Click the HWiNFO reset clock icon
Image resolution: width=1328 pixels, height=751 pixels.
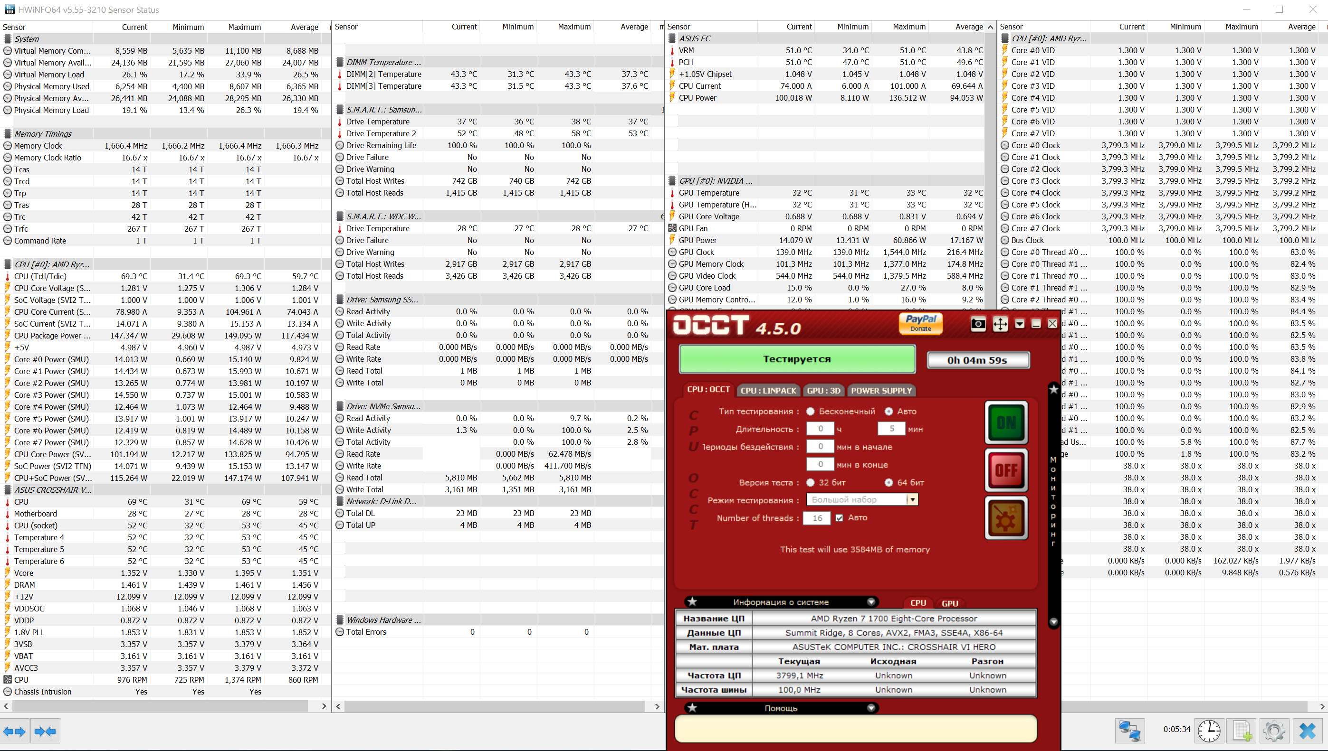coord(1209,731)
